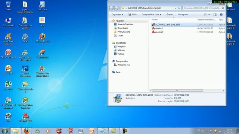Click the Abrir toolbar button
Viewport: 239px width, 134px height.
(x=132, y=15)
